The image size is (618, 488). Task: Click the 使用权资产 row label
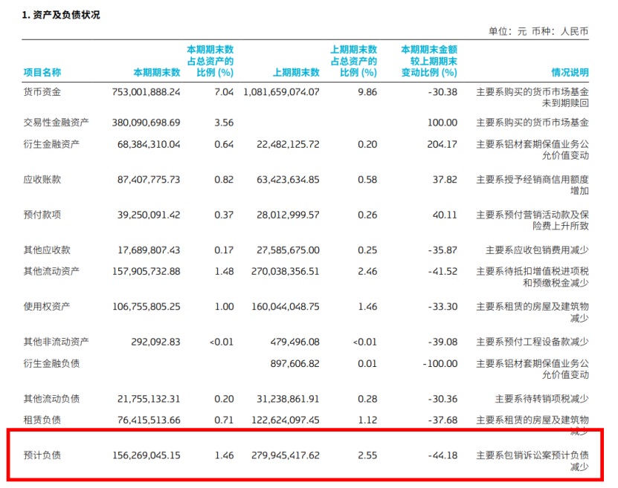[47, 307]
